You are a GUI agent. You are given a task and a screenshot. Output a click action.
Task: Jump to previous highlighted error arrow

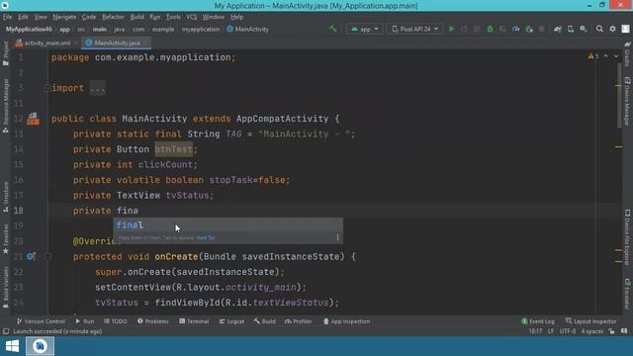[x=606, y=56]
